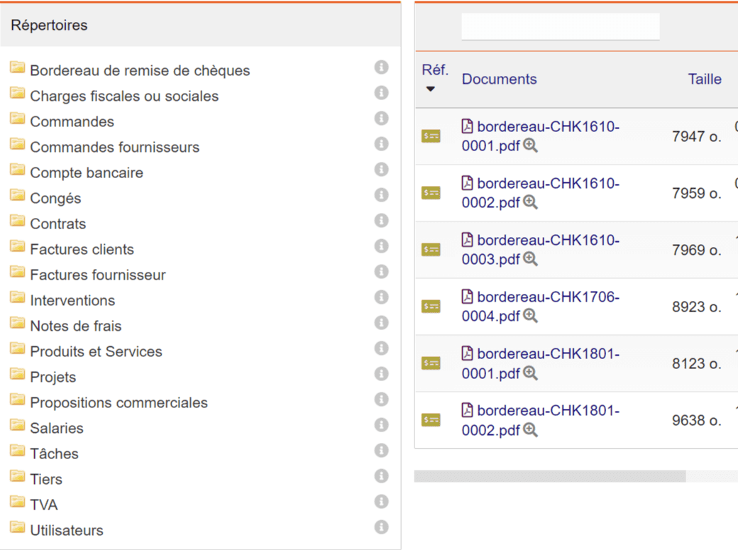The height and width of the screenshot is (550, 738).
Task: Click the cheque icon in bordereau-CHK1801-0002 row
Action: pyautogui.click(x=431, y=420)
